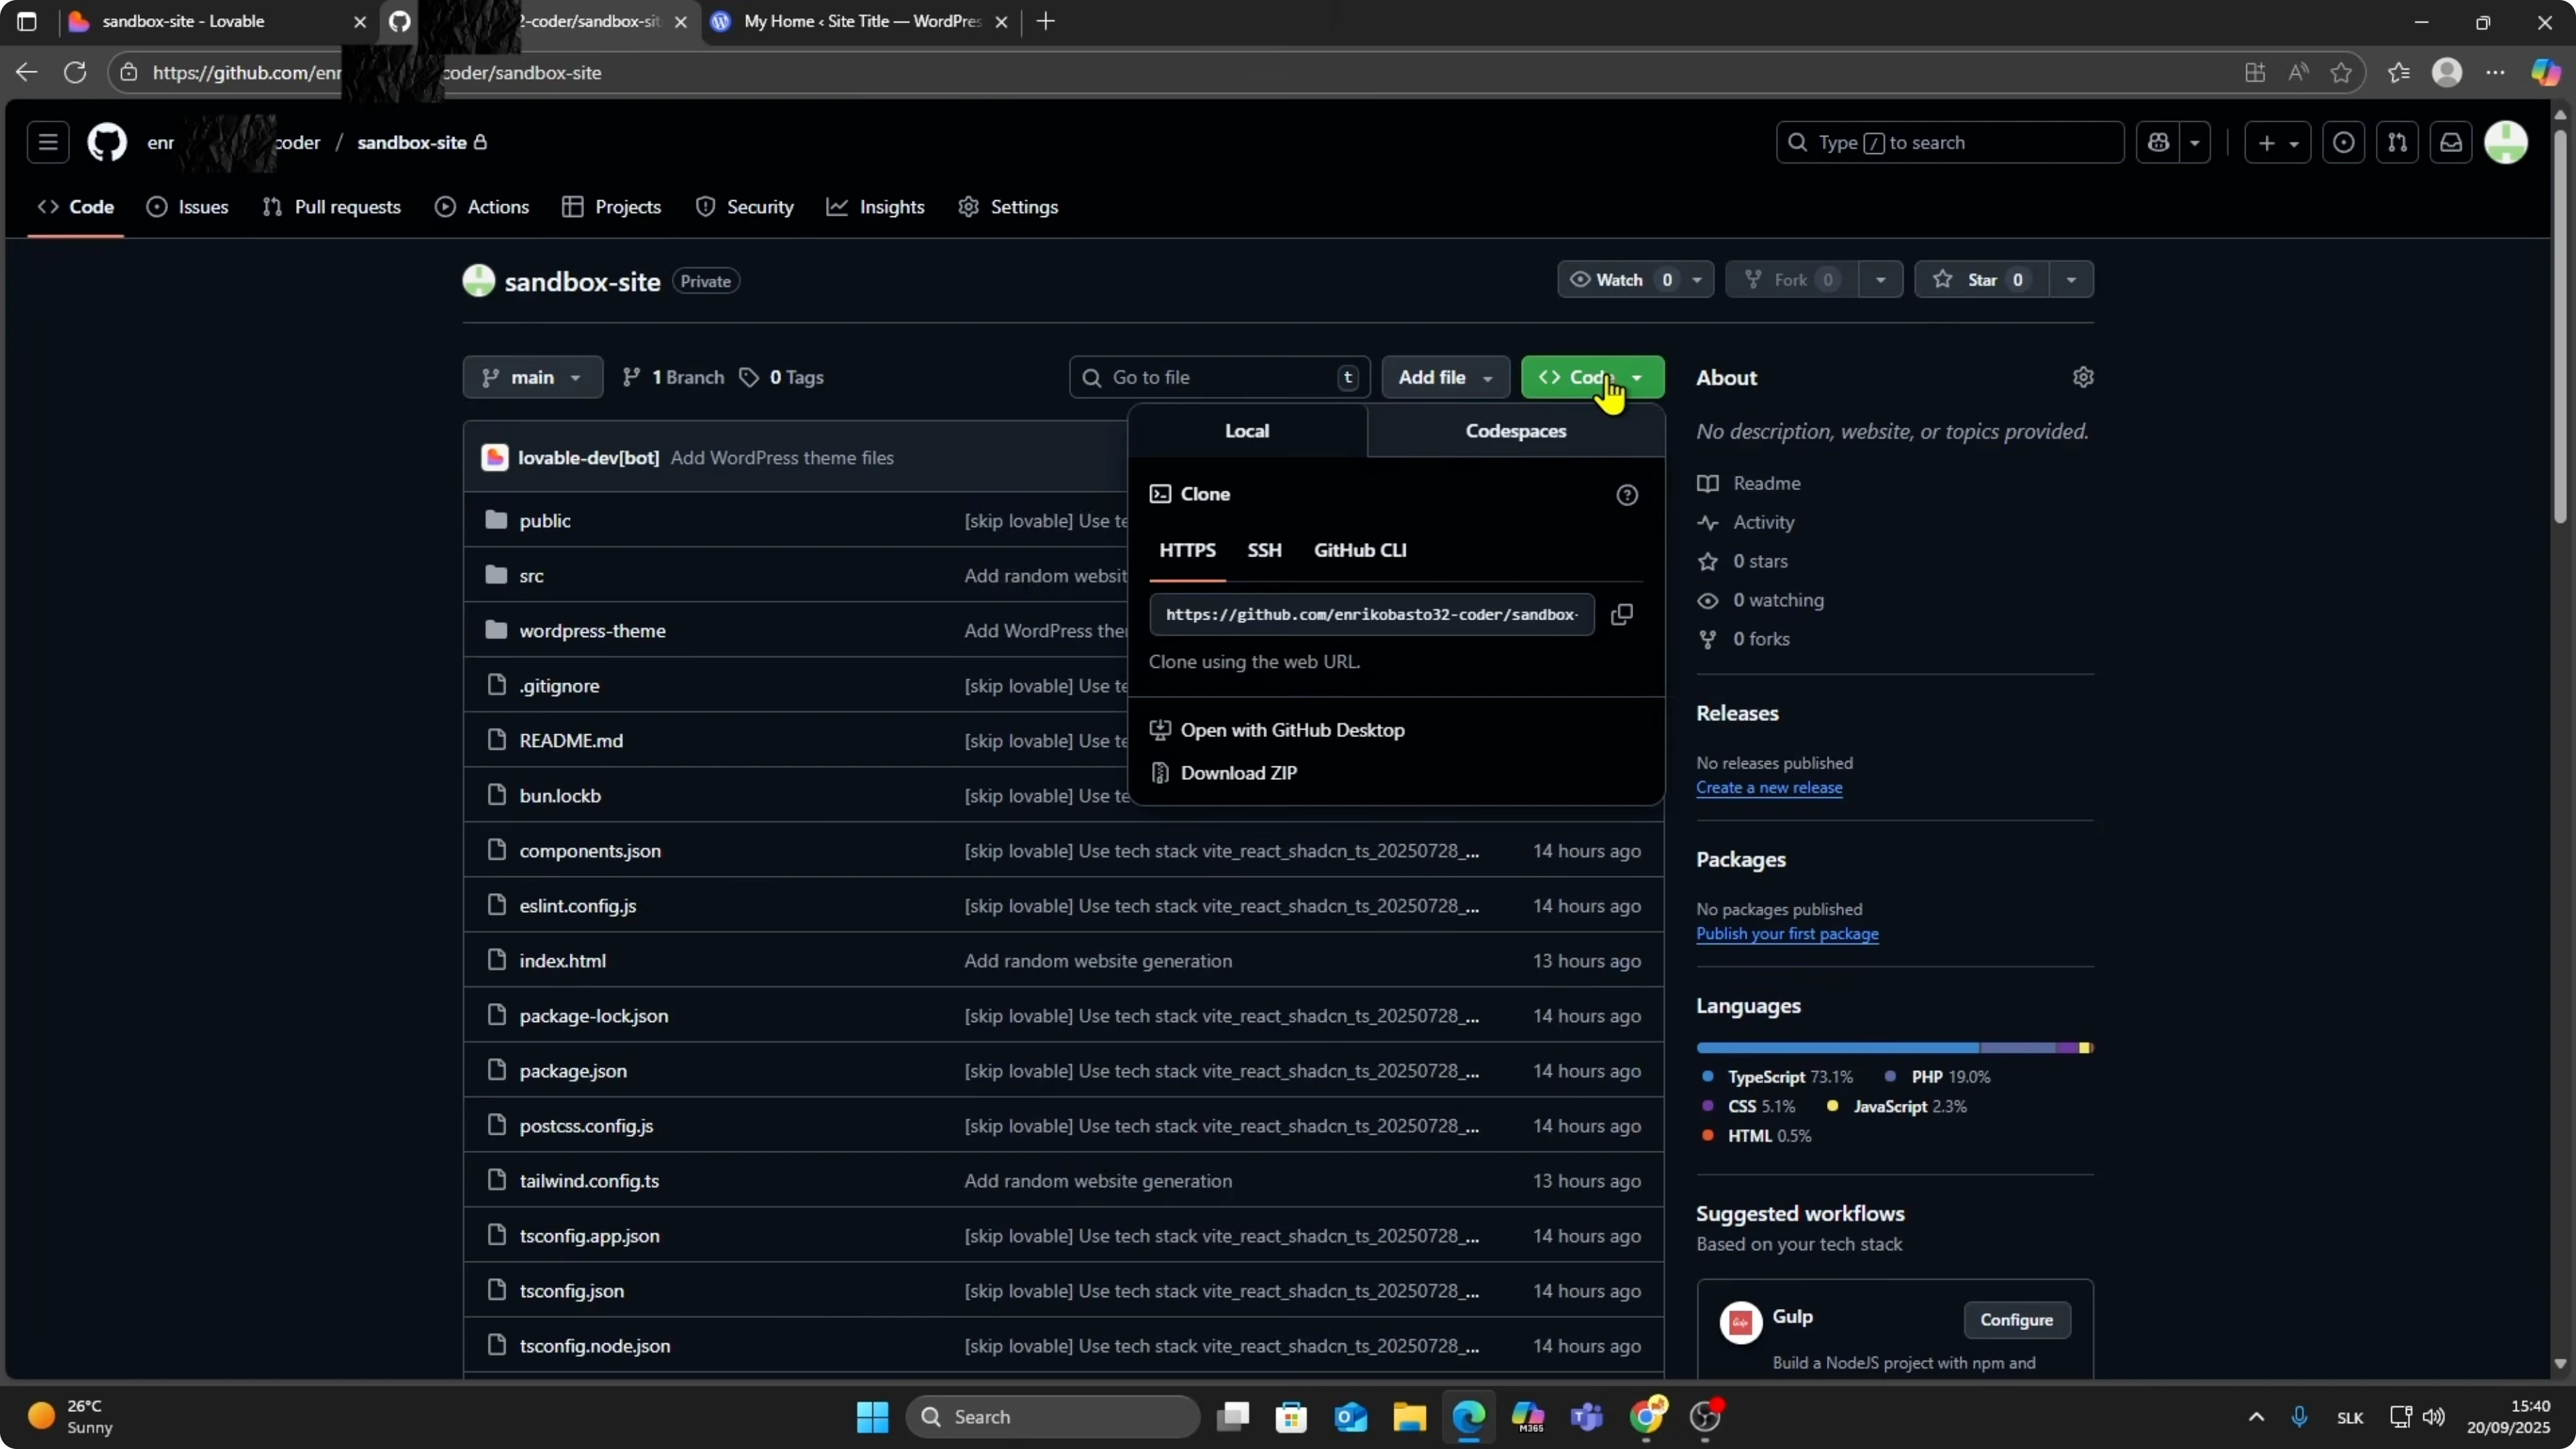This screenshot has height=1449, width=2576.
Task: Expand Watch notification options dropdown
Action: click(1697, 280)
